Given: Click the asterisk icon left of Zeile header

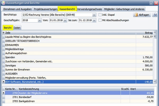Looking at the screenshot, I should tap(3, 33).
